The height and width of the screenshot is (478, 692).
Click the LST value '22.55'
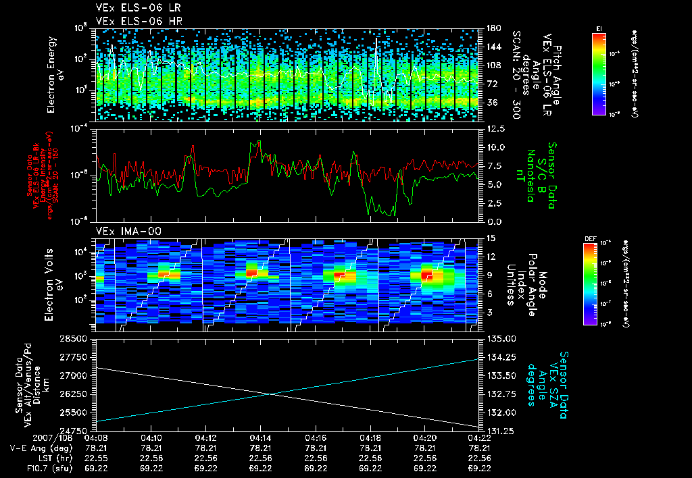(96, 458)
